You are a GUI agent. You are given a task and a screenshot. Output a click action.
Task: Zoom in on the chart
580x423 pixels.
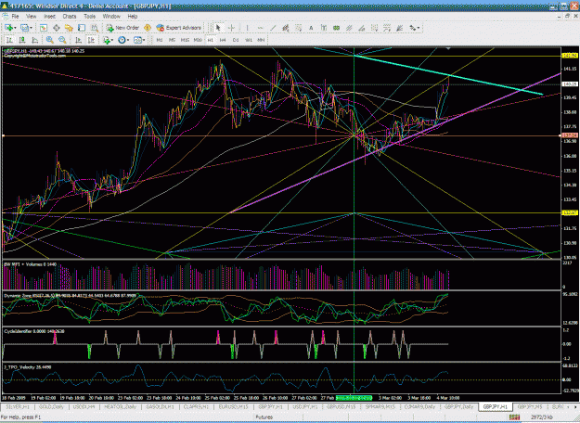50,40
